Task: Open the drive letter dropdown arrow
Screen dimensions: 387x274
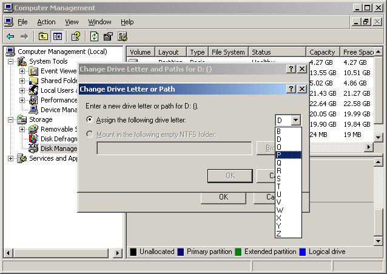Action: pyautogui.click(x=295, y=121)
